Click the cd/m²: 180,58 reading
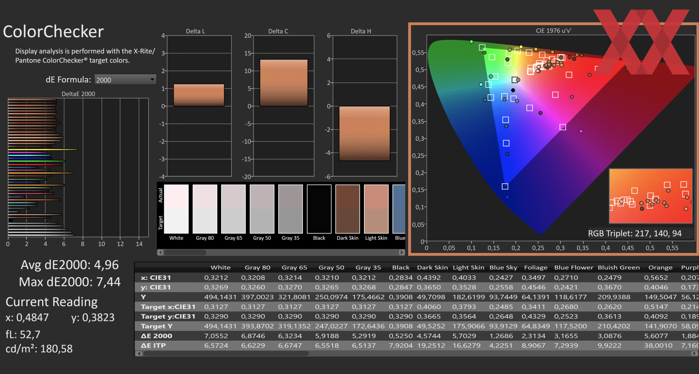The image size is (699, 374). (39, 349)
